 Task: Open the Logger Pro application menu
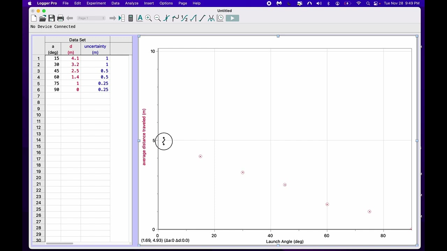[47, 3]
